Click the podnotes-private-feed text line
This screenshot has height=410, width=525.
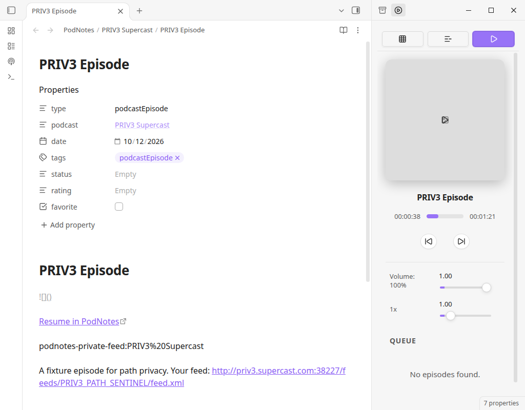pyautogui.click(x=121, y=346)
